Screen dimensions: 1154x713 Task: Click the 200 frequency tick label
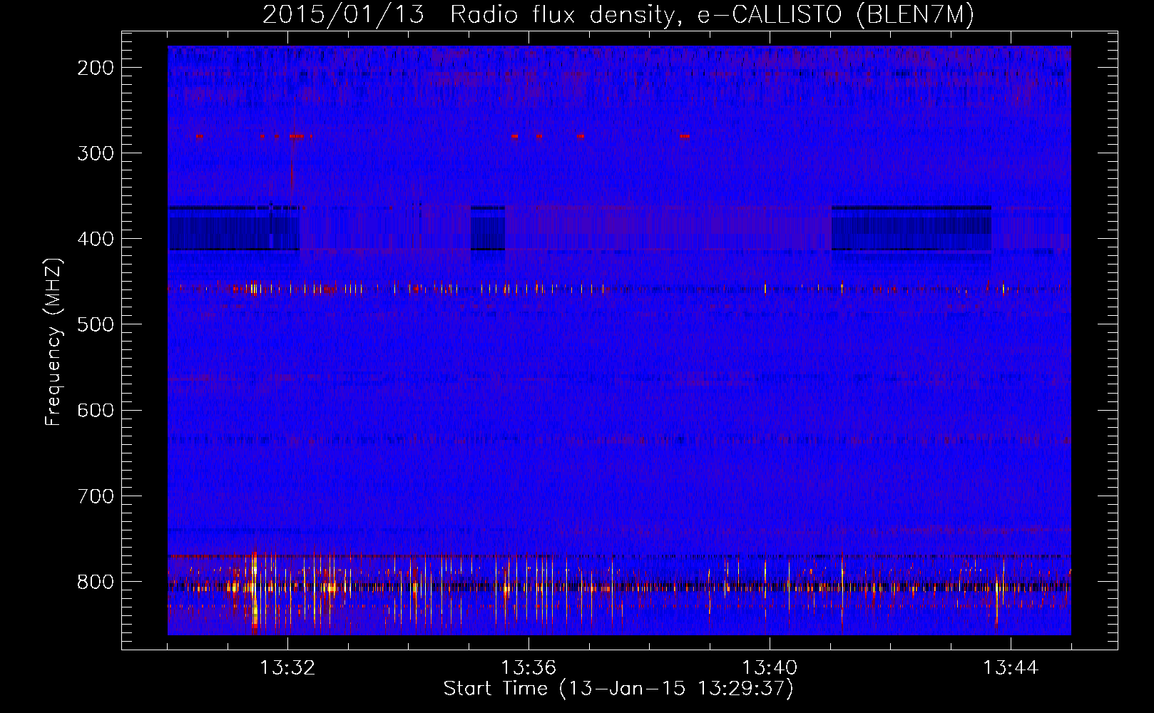[x=96, y=68]
